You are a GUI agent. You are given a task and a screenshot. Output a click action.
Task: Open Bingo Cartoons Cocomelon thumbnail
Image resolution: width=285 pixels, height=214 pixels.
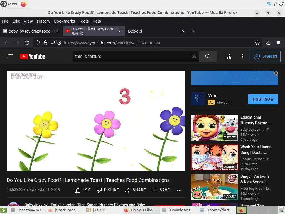(215, 186)
